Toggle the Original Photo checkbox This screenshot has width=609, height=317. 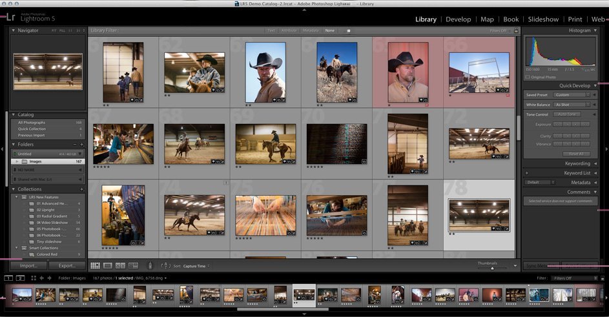pyautogui.click(x=528, y=77)
